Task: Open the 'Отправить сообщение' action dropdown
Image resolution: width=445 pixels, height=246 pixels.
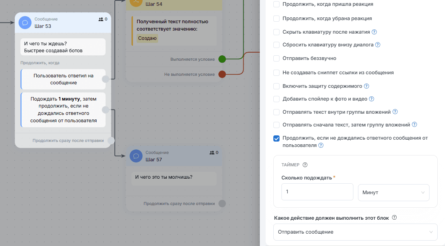Action: click(355, 232)
